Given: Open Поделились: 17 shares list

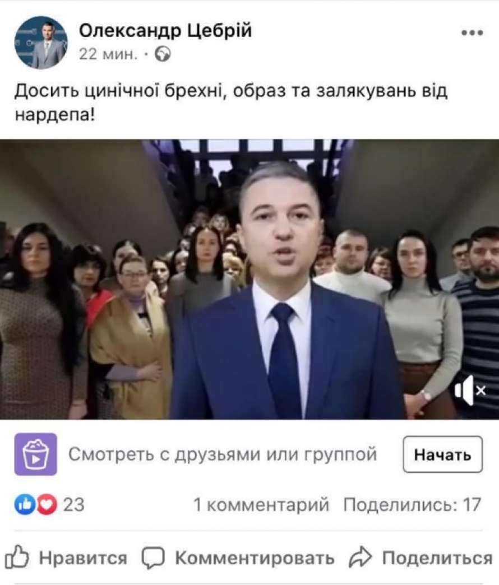Looking at the screenshot, I should point(412,505).
